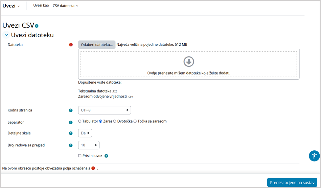Click the Odaberi datoteku button

point(97,45)
